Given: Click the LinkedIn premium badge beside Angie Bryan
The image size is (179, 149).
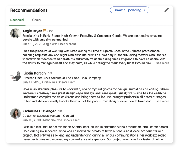Looking at the screenshot, I should click(45, 31).
